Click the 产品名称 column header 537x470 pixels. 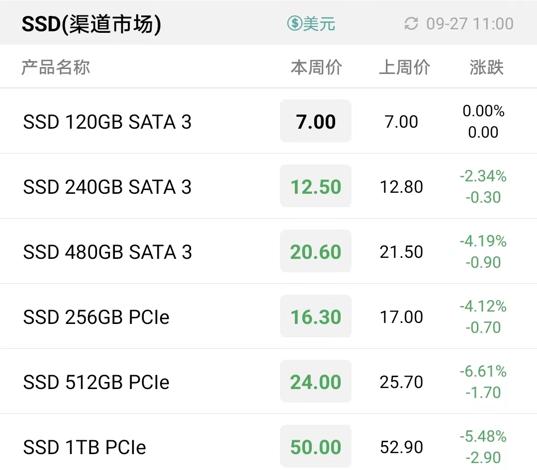(56, 67)
